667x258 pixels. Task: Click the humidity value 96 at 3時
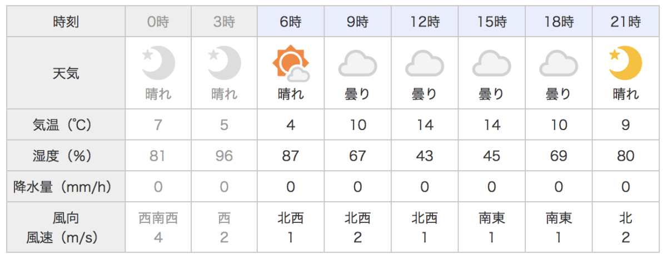pos(225,156)
